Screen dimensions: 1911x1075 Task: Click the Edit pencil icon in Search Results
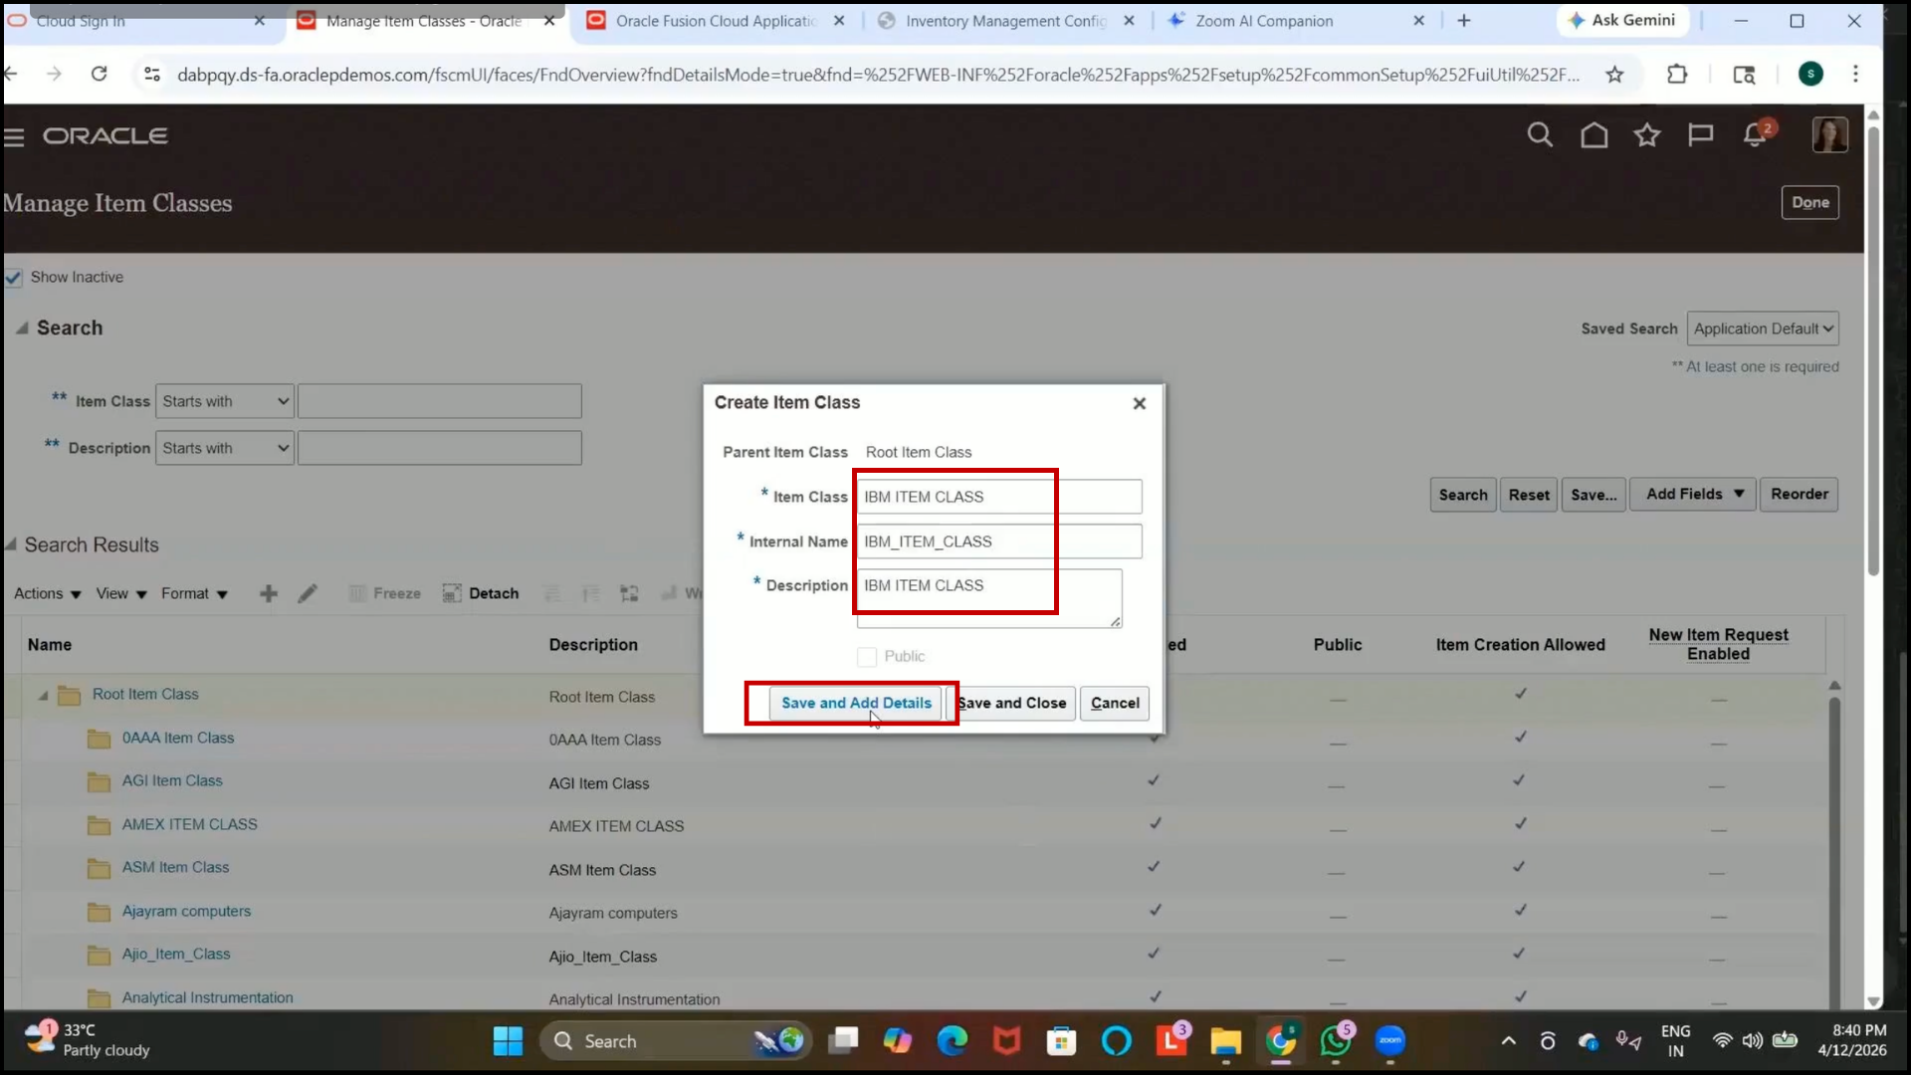pos(308,594)
